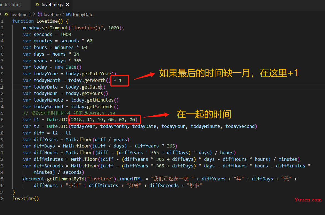Image resolution: width=325 pixels, height=215 pixels.
Task: Click 'var minutes = seconds * 60' line
Action: pyautogui.click(x=58, y=41)
